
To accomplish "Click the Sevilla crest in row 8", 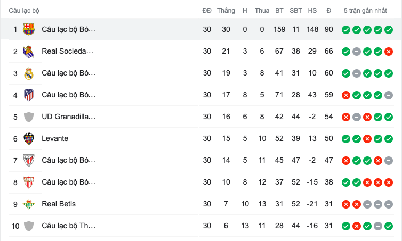I will (29, 182).
